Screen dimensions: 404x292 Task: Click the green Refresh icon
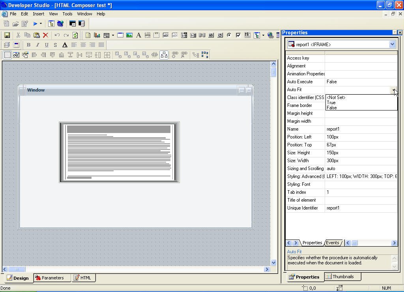coord(75,35)
